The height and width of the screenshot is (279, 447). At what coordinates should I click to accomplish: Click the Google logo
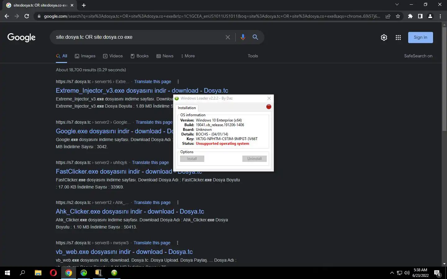(x=21, y=38)
